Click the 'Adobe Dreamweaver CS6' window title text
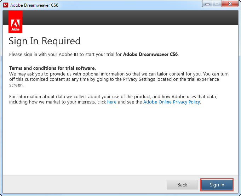This screenshot has width=241, height=196. (x=34, y=5)
